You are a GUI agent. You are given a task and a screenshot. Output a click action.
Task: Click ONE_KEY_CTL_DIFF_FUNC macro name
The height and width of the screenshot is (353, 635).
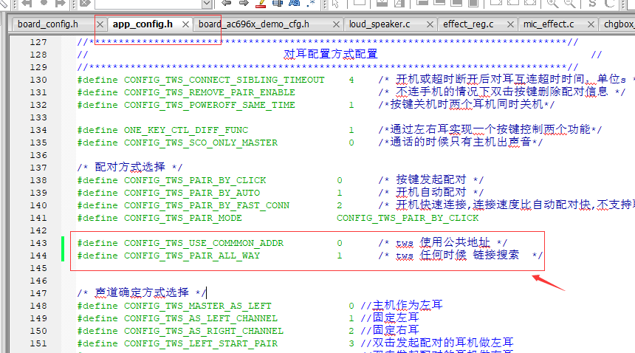(186, 130)
